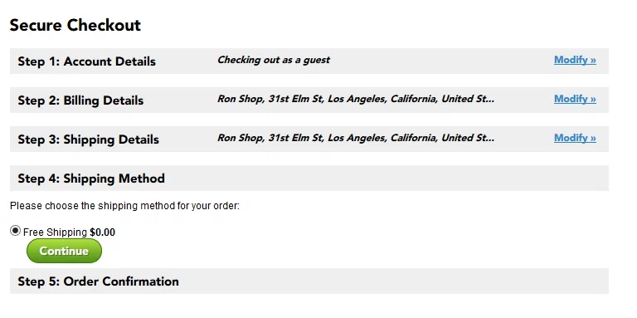Click 'Los Angeles' in shipping details summary

pos(357,138)
